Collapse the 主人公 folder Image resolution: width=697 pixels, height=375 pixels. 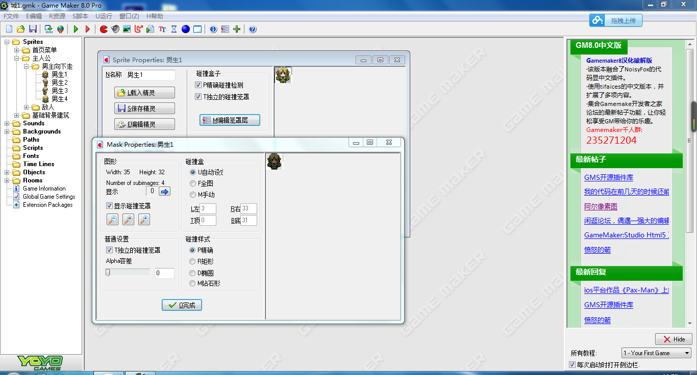16,58
